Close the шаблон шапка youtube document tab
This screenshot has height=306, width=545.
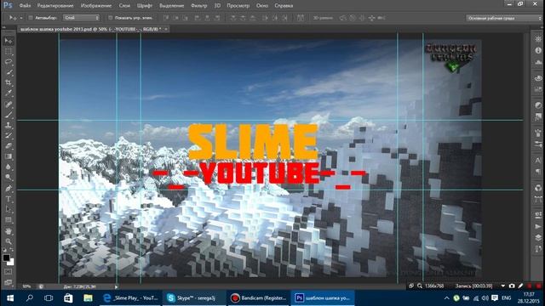(x=166, y=29)
